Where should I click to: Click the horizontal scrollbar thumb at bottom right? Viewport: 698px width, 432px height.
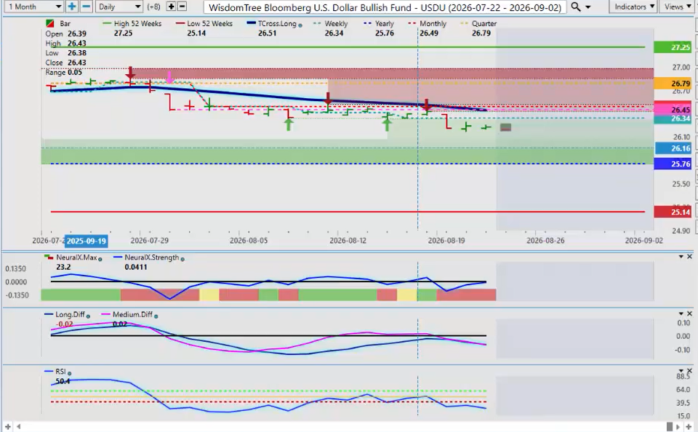669,427
